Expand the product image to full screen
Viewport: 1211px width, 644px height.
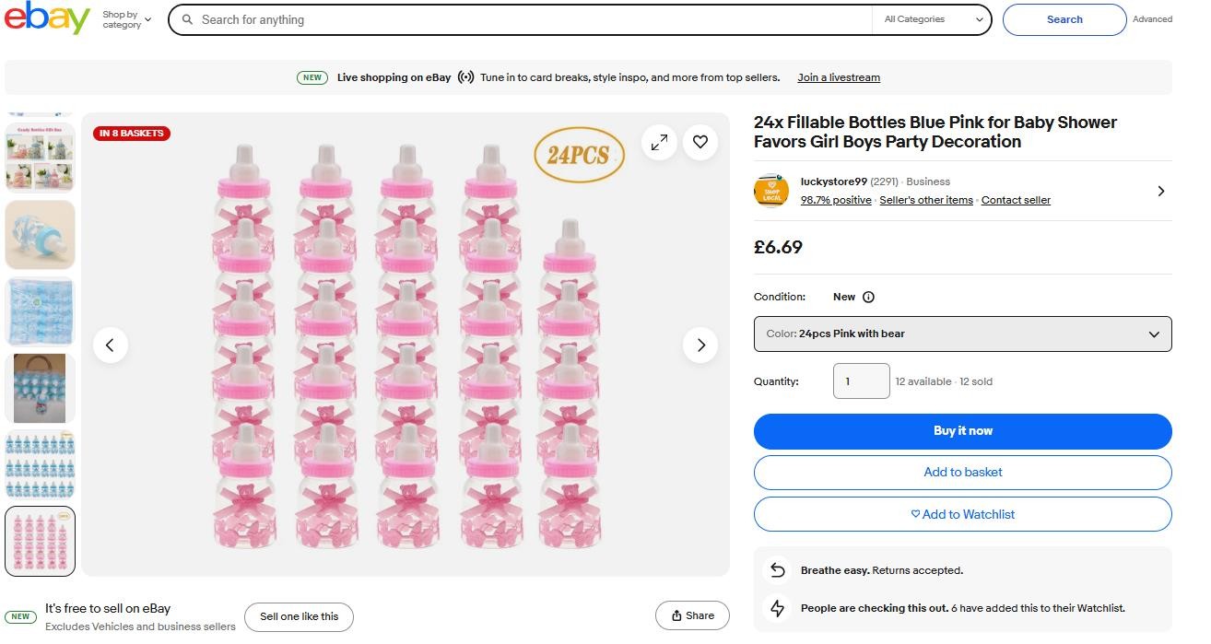(659, 142)
